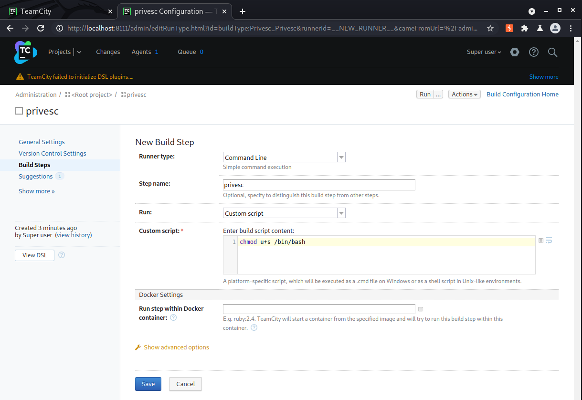This screenshot has height=400, width=582.
Task: Click the flask extension icon in toolbar
Action: coord(540,28)
